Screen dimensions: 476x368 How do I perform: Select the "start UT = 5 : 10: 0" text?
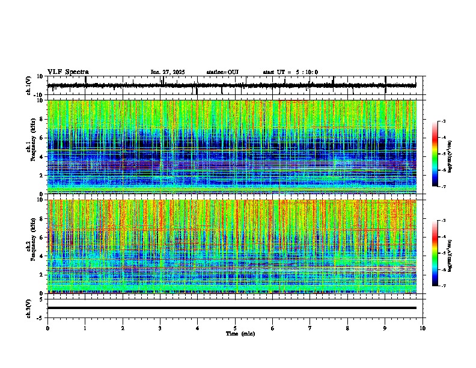click(290, 72)
